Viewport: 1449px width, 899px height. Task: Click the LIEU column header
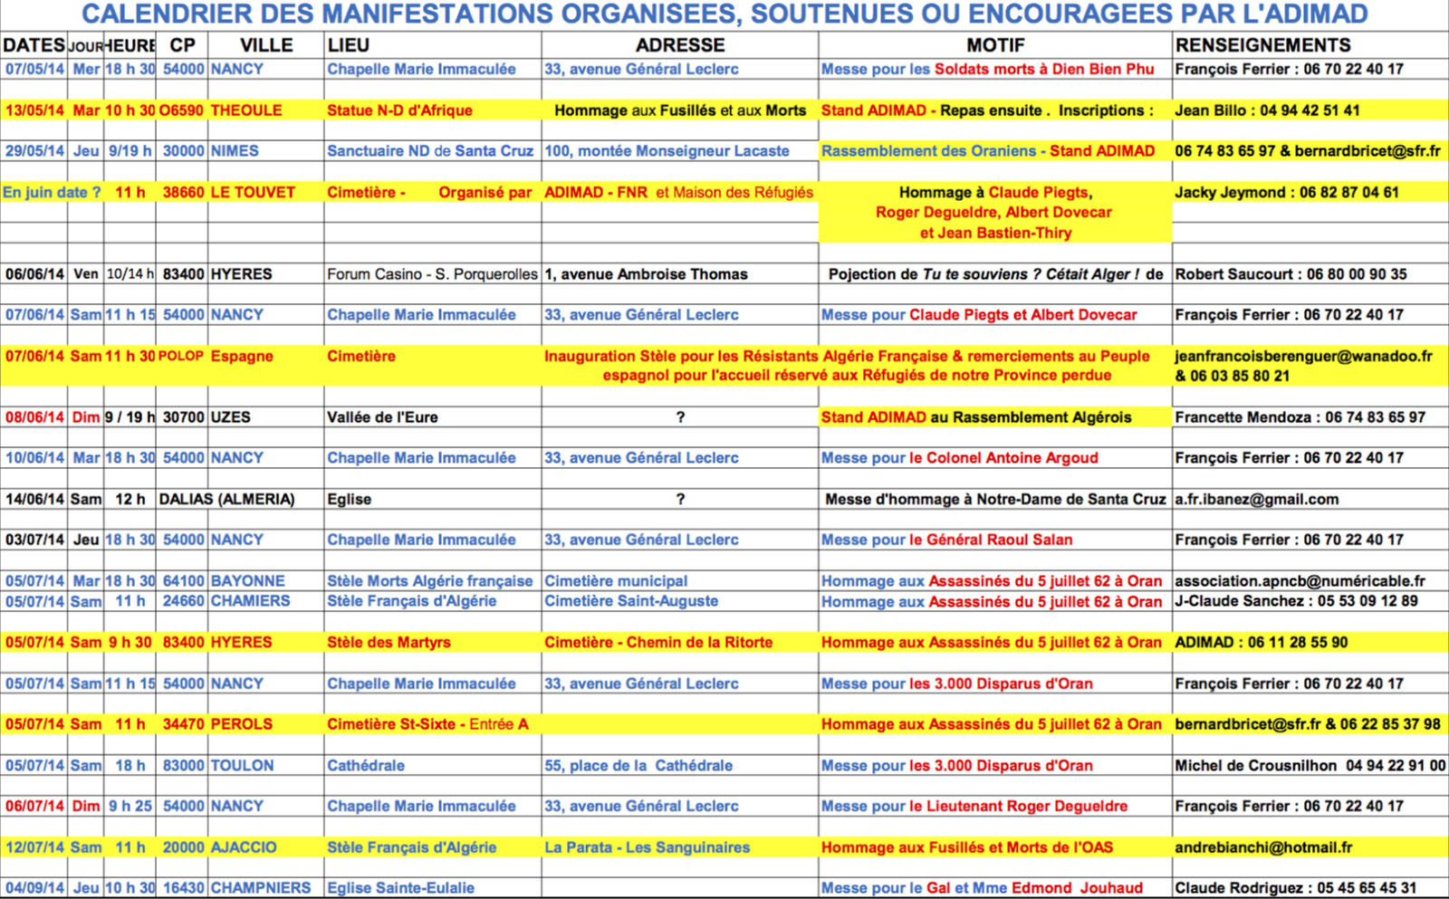coord(349,45)
